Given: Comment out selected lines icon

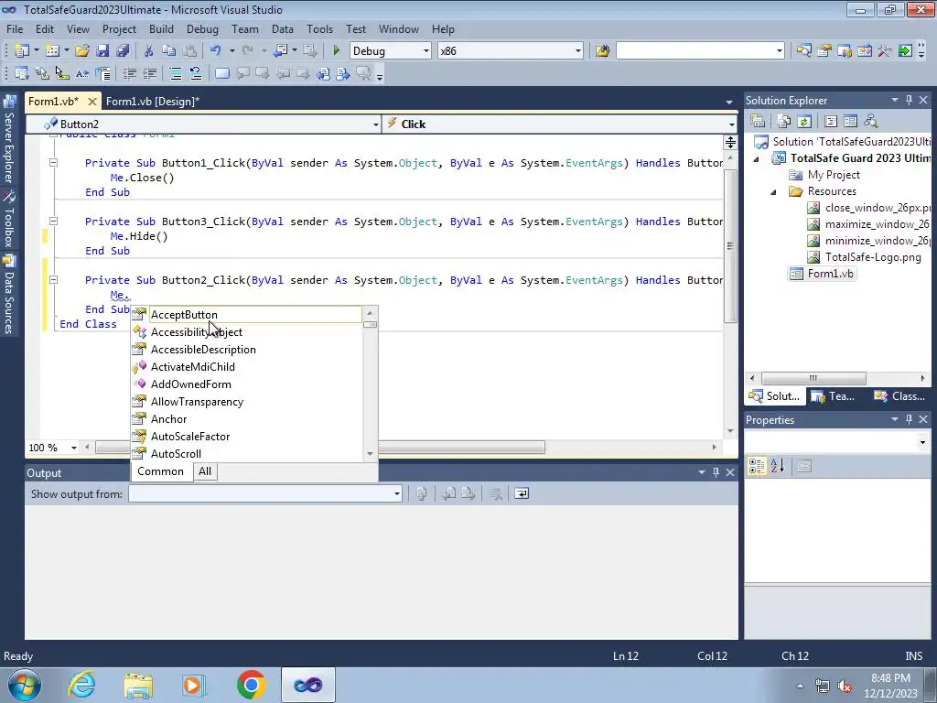Looking at the screenshot, I should point(175,73).
